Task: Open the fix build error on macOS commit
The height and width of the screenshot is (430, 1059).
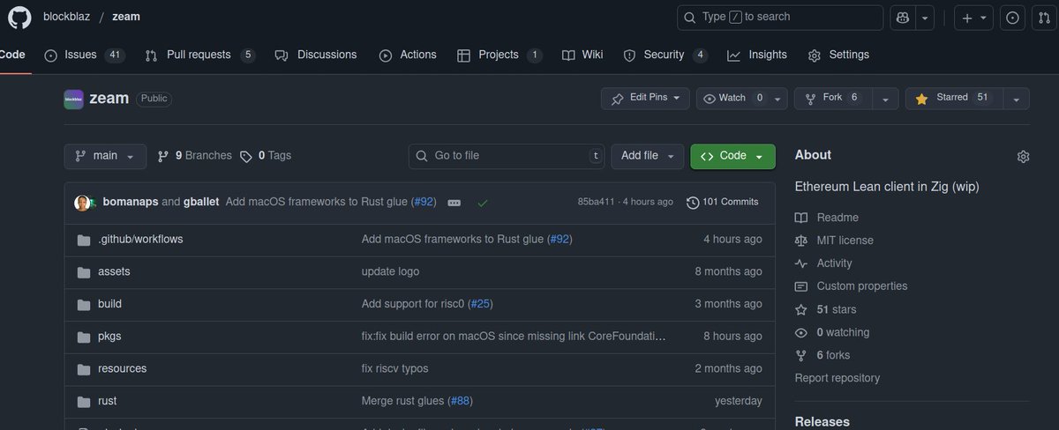Action: (514, 337)
